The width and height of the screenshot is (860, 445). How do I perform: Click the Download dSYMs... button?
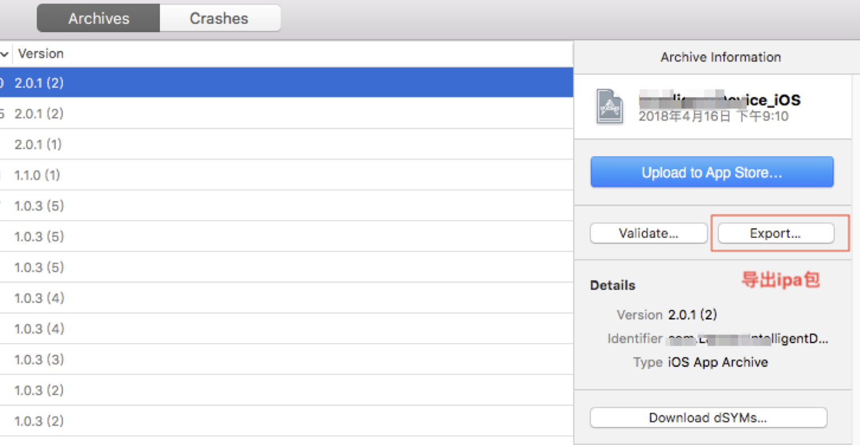[708, 418]
